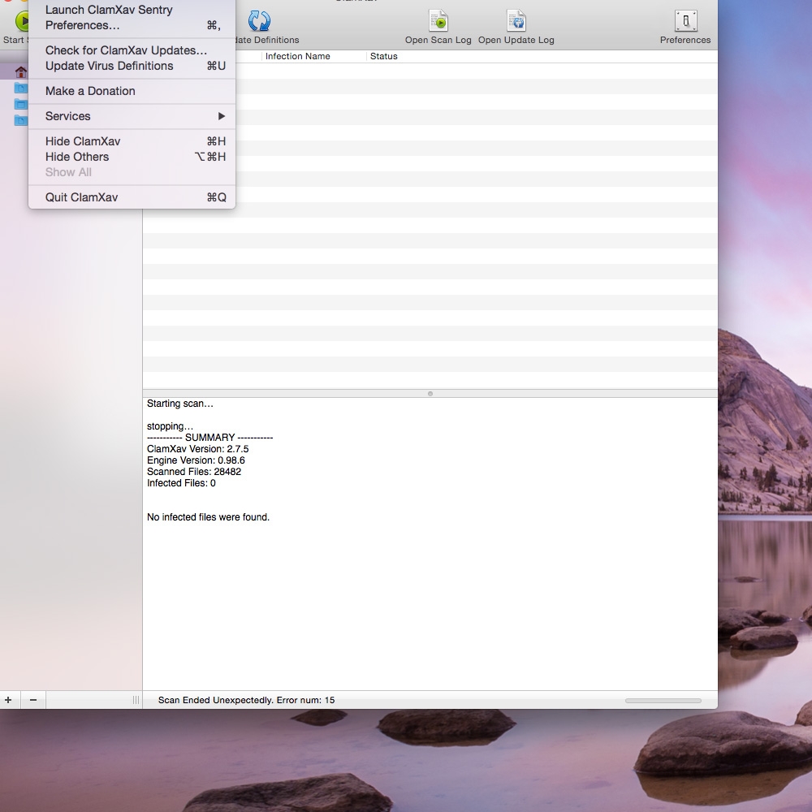This screenshot has width=812, height=812.
Task: Open Preferences from the toolbar icon
Action: tap(685, 21)
